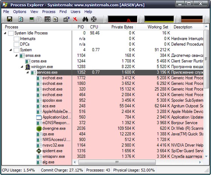Sort by the CPU column header

click(x=93, y=27)
